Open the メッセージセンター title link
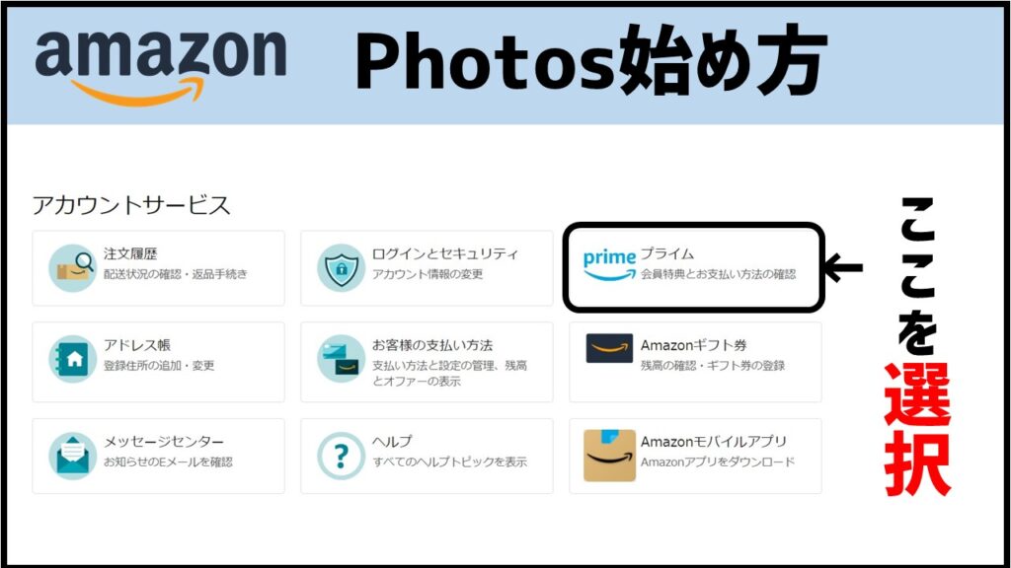1011x568 pixels. [164, 442]
